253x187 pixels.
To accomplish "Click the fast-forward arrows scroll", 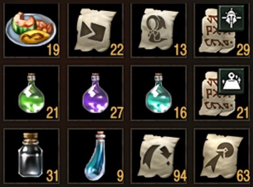I will (x=95, y=30).
